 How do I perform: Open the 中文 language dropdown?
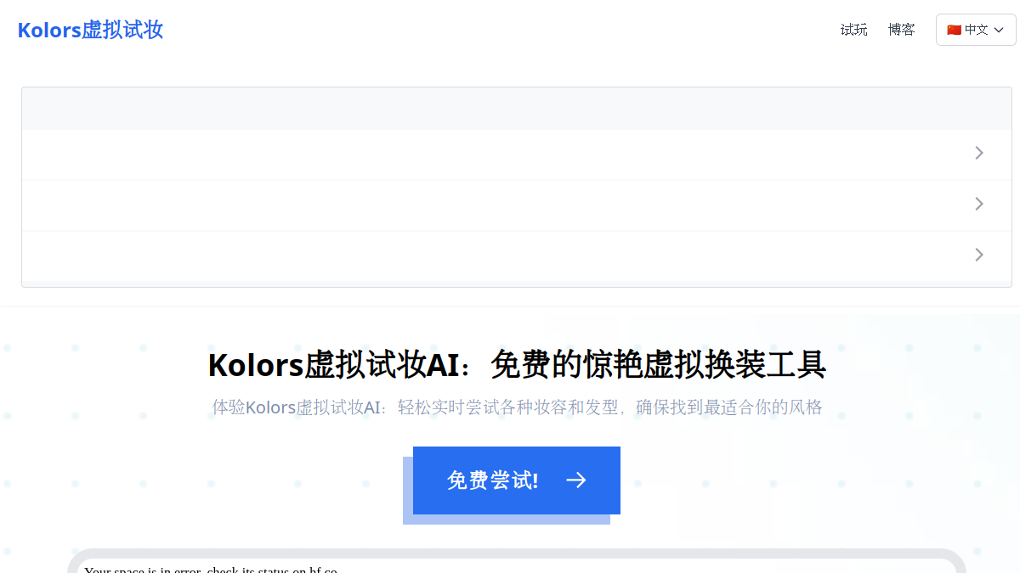(976, 30)
